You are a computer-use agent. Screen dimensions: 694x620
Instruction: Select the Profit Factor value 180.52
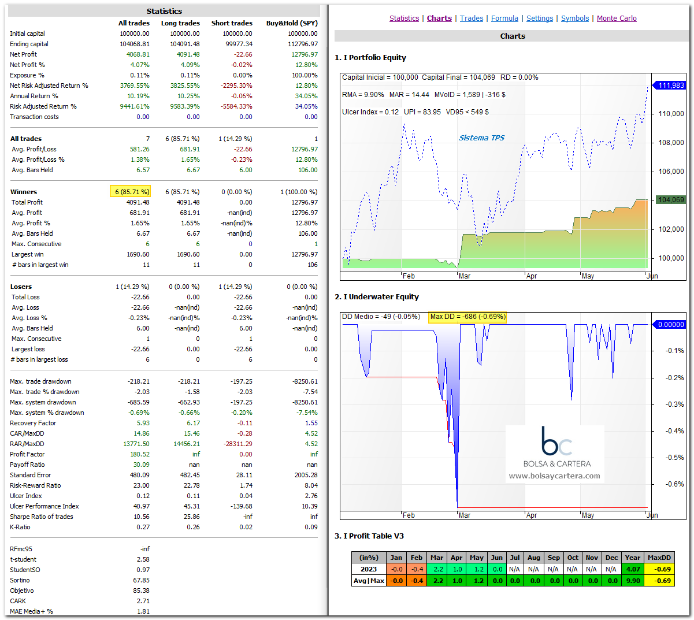(140, 454)
